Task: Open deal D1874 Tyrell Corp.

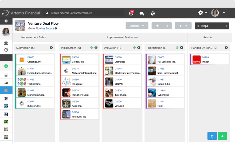Action: point(122,93)
